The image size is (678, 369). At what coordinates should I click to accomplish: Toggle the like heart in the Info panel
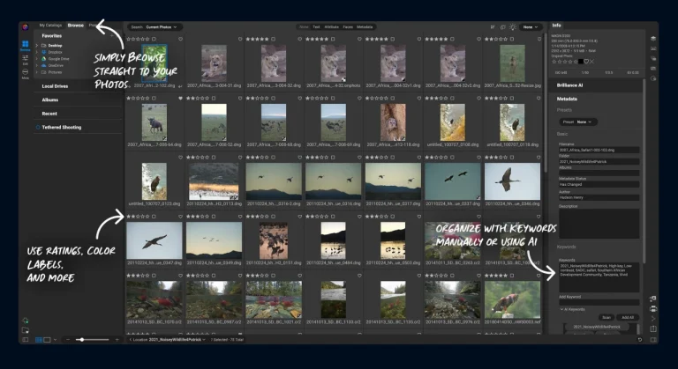tap(586, 62)
